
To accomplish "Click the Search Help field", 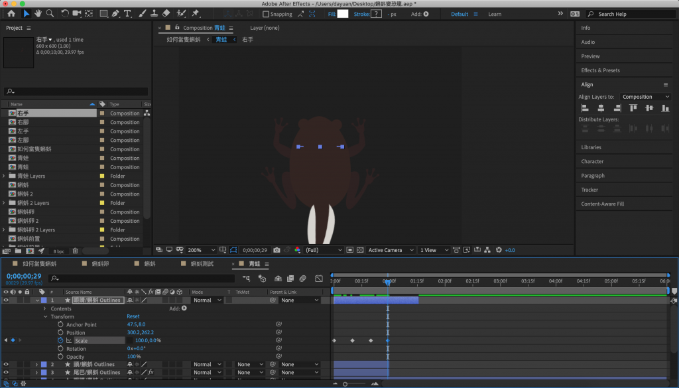I will (631, 14).
